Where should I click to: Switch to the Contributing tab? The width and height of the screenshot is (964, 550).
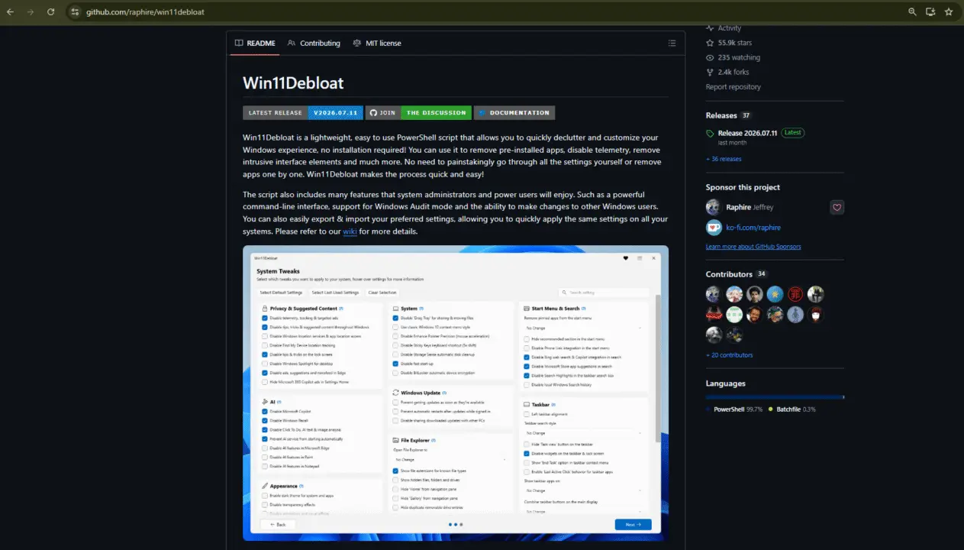(x=314, y=44)
